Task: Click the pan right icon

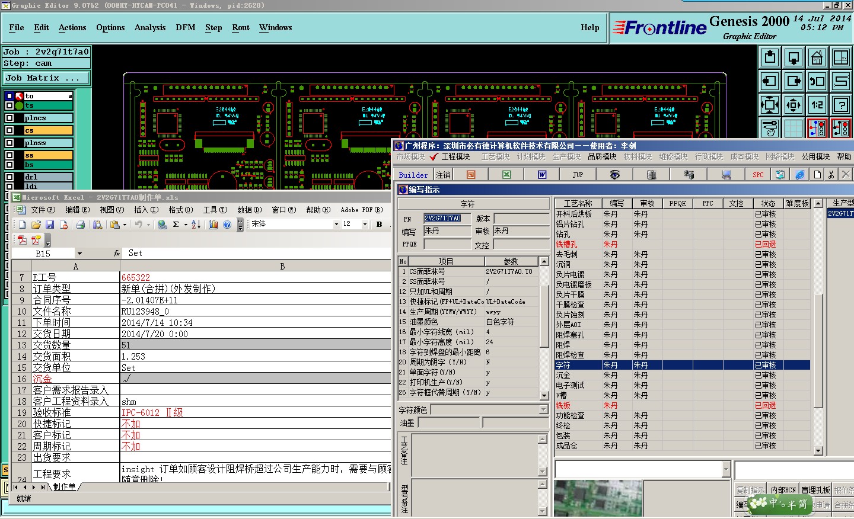Action: point(794,81)
